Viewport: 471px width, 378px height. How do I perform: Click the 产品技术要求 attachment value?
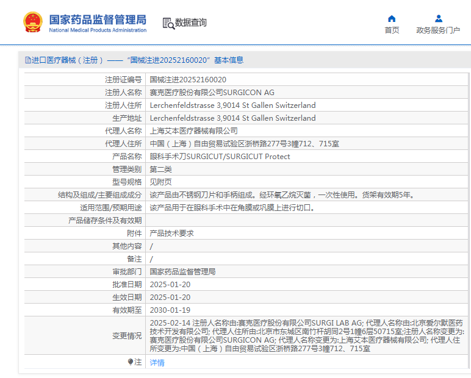pyautogui.click(x=171, y=234)
